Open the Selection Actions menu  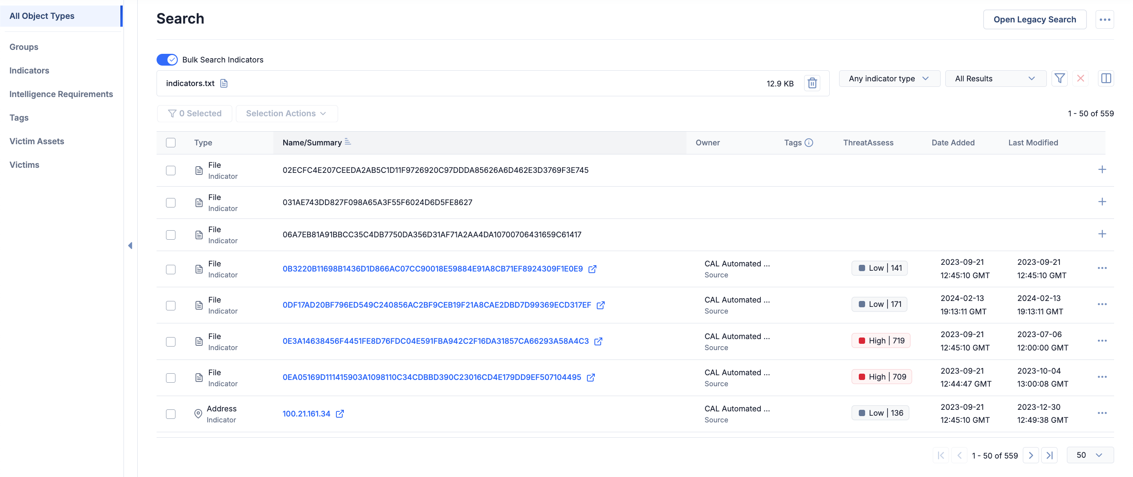click(x=287, y=113)
